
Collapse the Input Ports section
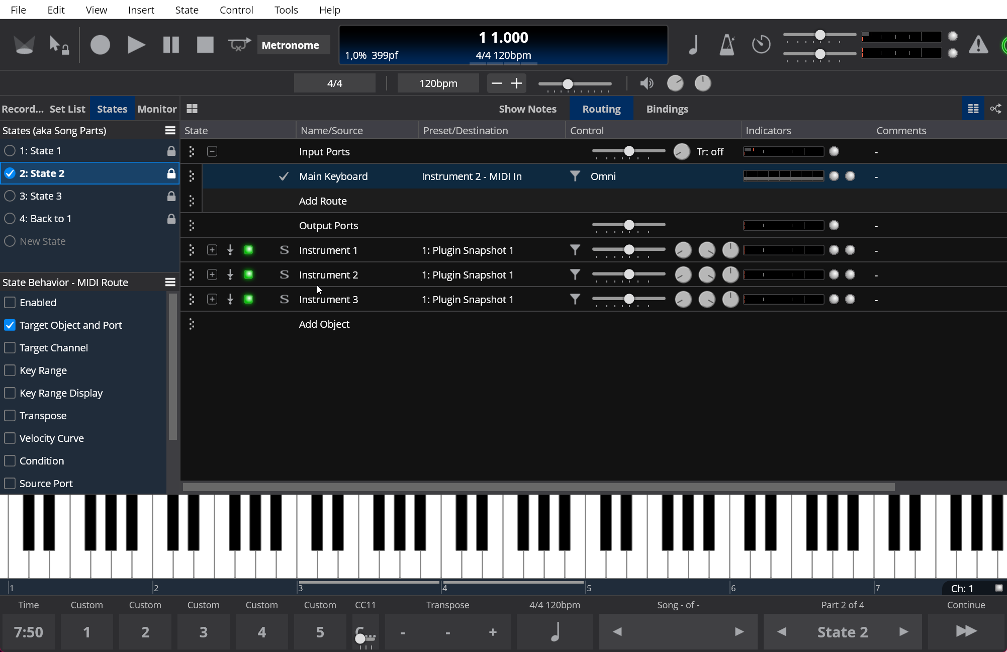(x=212, y=151)
